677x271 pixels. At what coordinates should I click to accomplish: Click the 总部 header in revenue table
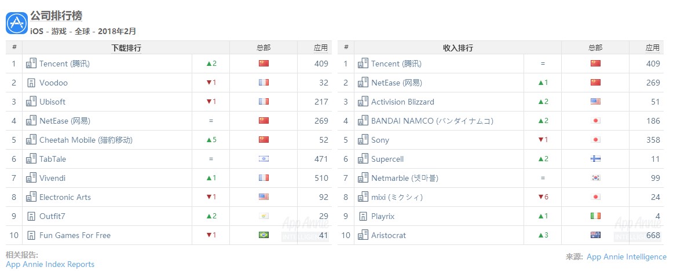[x=595, y=48]
